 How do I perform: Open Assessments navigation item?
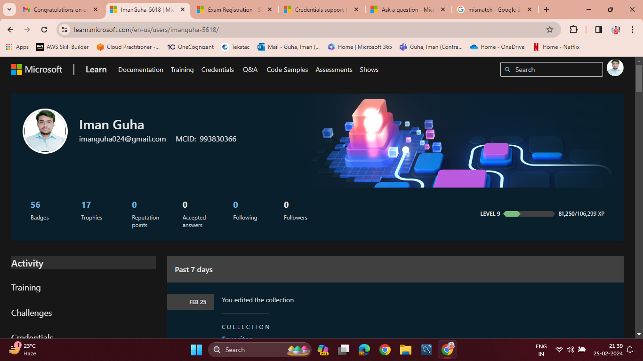334,70
